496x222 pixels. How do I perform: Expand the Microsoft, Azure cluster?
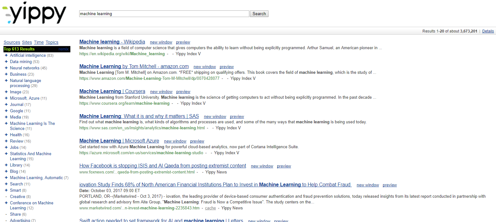point(6,98)
